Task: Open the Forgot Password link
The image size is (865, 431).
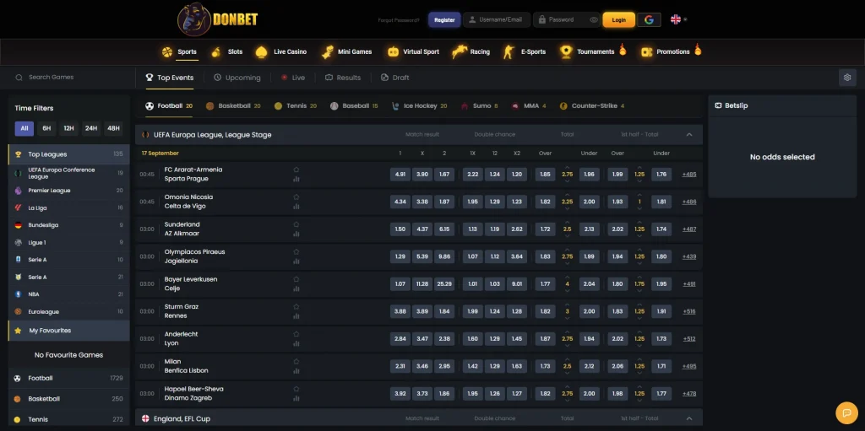Action: coord(399,20)
